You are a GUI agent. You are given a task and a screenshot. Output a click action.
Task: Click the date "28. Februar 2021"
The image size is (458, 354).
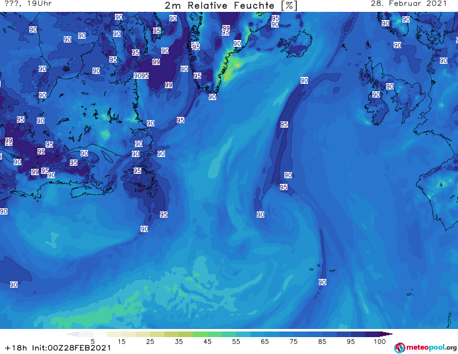(409, 4)
